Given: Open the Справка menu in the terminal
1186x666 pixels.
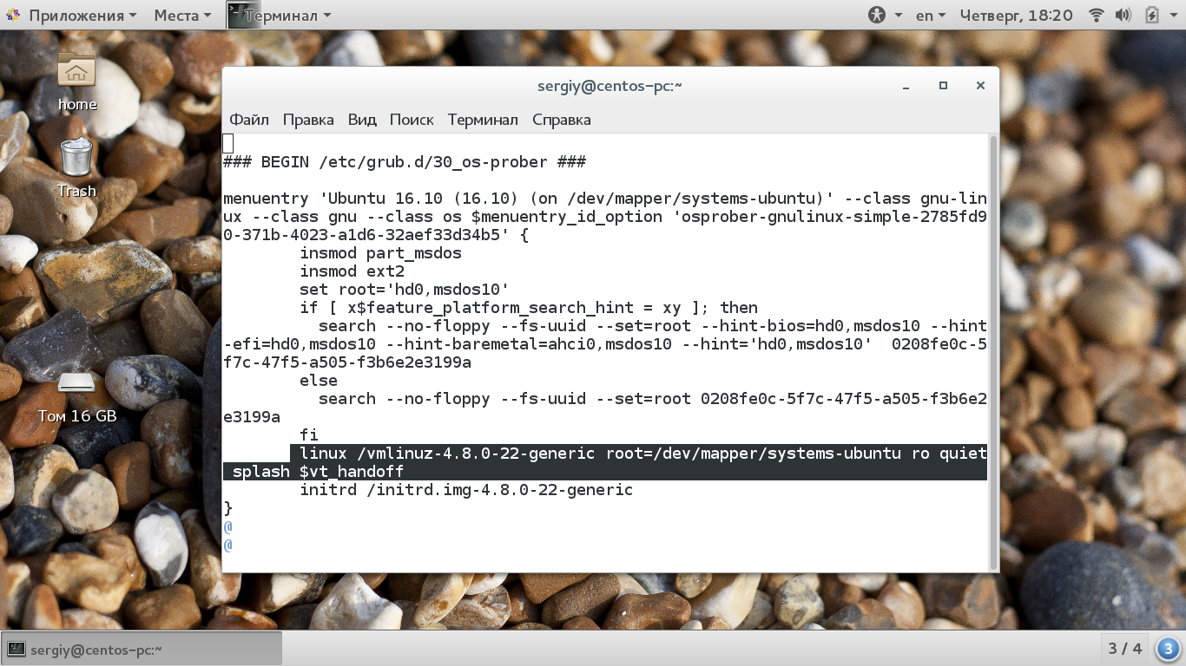Looking at the screenshot, I should (560, 120).
